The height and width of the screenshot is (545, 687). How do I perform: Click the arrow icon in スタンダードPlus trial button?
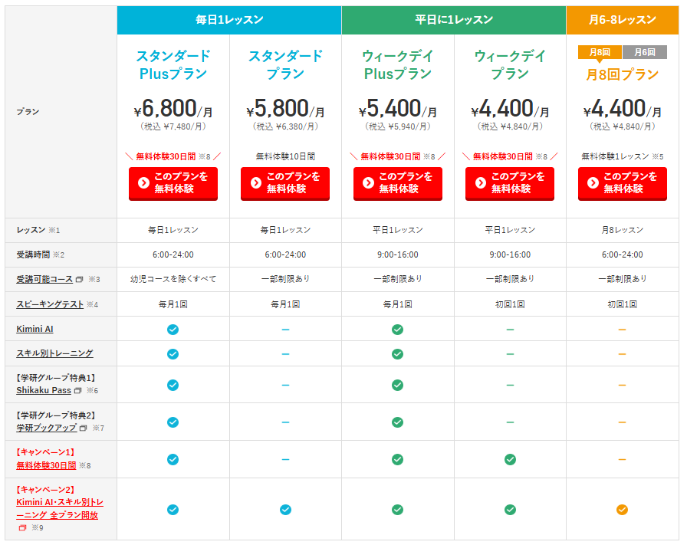(x=143, y=183)
